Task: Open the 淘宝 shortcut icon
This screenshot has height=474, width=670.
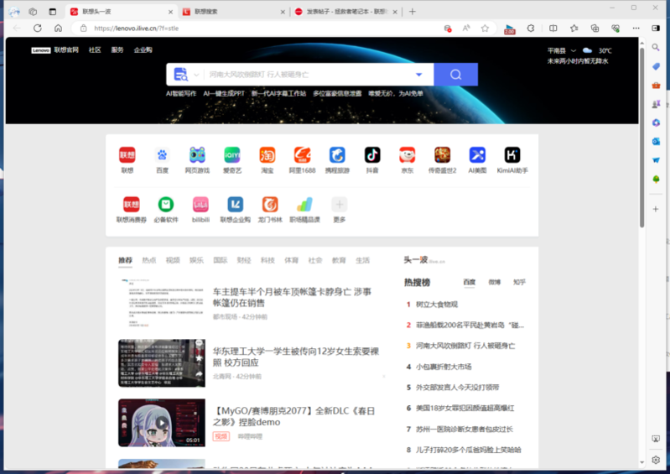Action: tap(267, 155)
